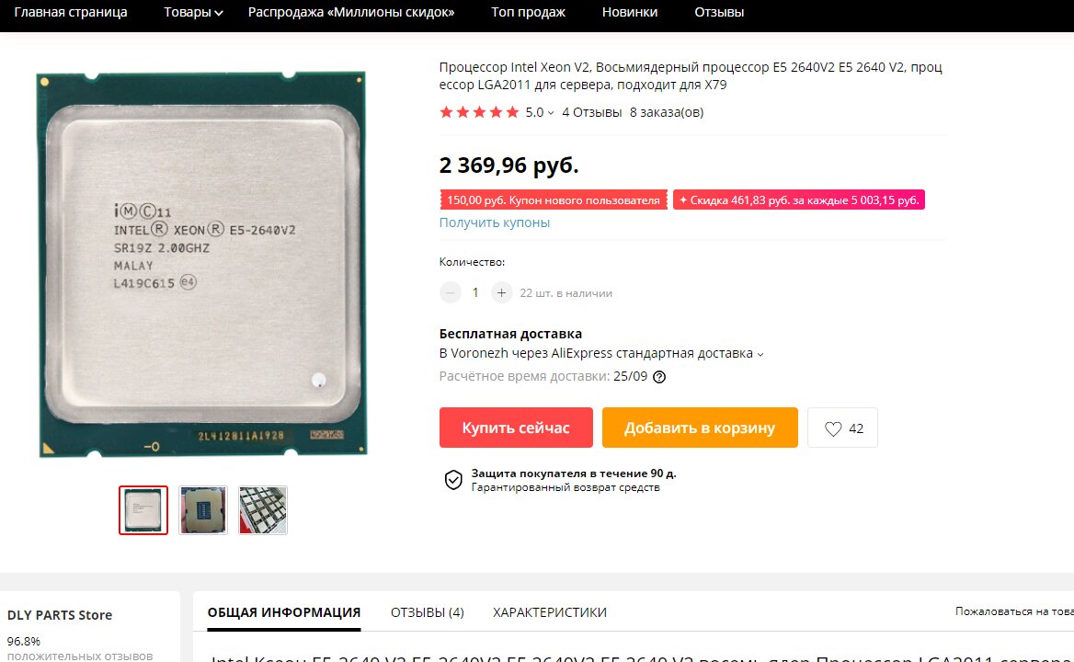Click the delivery time question mark icon

(659, 377)
